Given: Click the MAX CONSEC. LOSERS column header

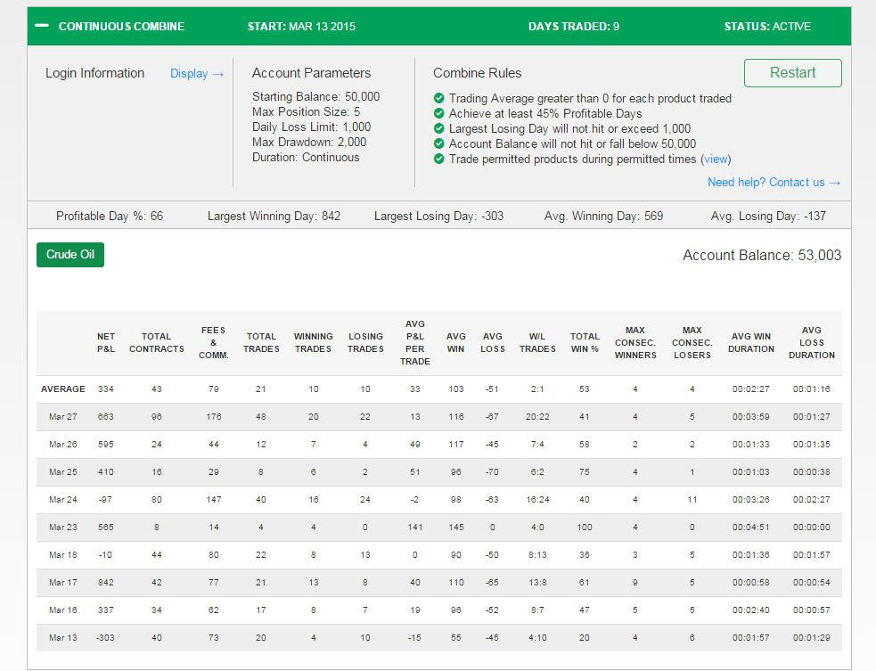Looking at the screenshot, I should click(x=692, y=342).
